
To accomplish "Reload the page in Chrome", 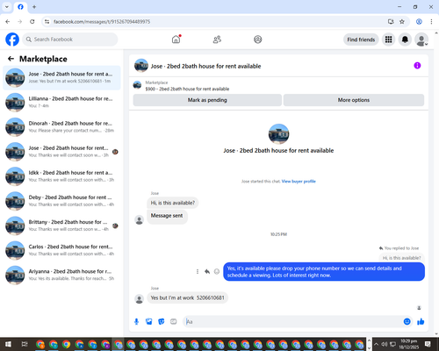I will click(32, 22).
